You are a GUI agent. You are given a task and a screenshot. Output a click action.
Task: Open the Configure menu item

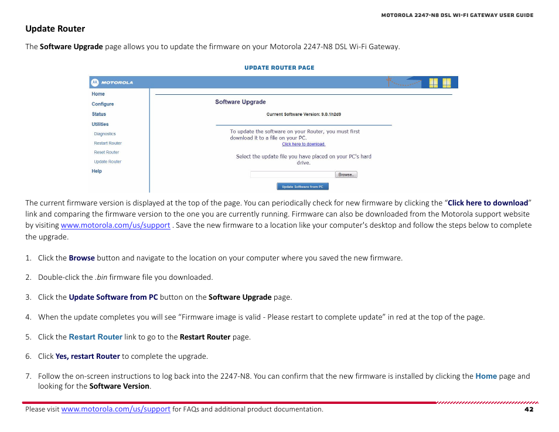pyautogui.click(x=103, y=104)
